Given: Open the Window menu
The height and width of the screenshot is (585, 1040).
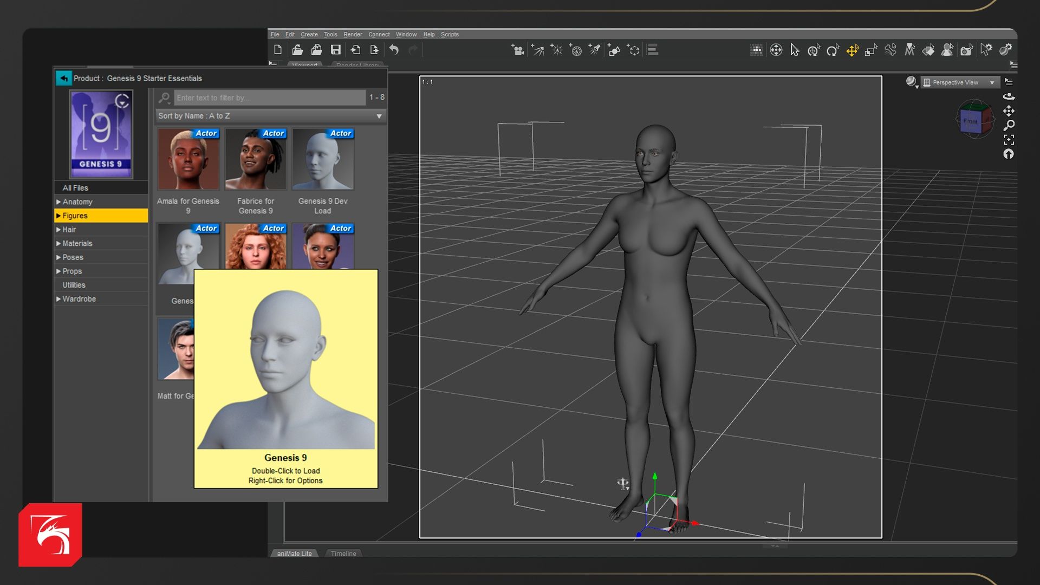Looking at the screenshot, I should coord(406,35).
